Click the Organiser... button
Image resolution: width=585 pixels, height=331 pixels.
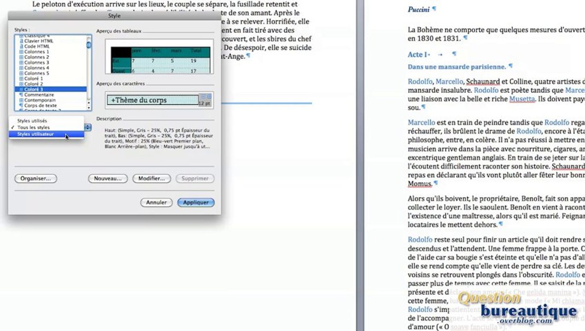pyautogui.click(x=35, y=178)
